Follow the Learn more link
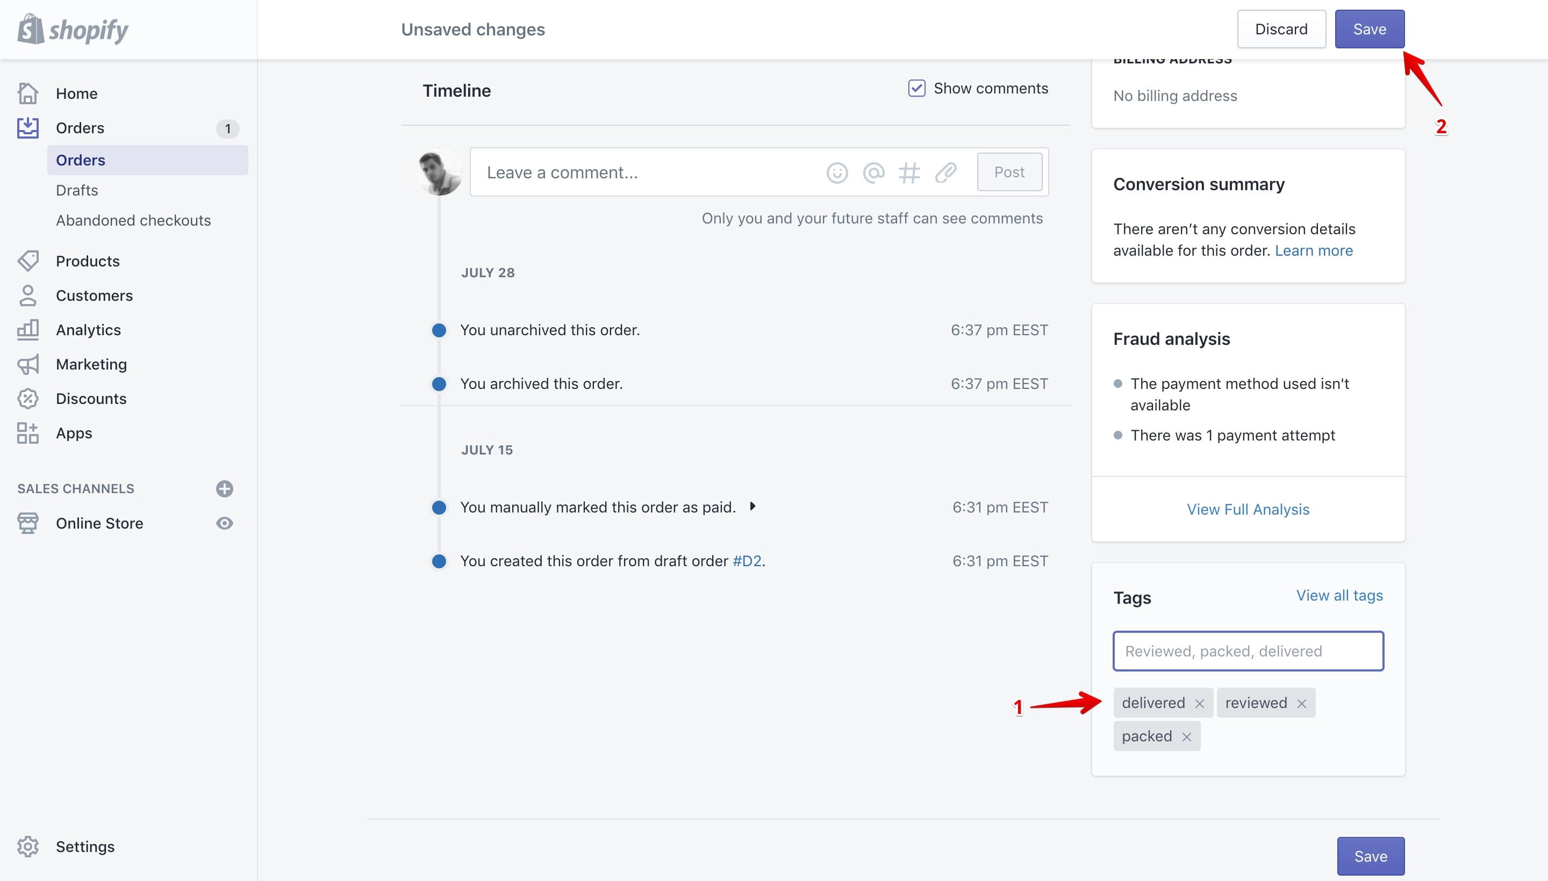The image size is (1548, 881). (x=1314, y=250)
